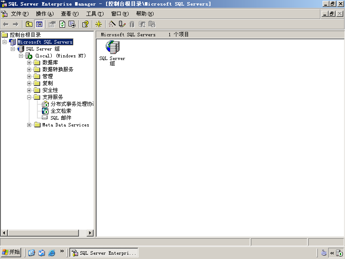
Task: Open the Help question-mark toolbar icon
Action: (85, 24)
